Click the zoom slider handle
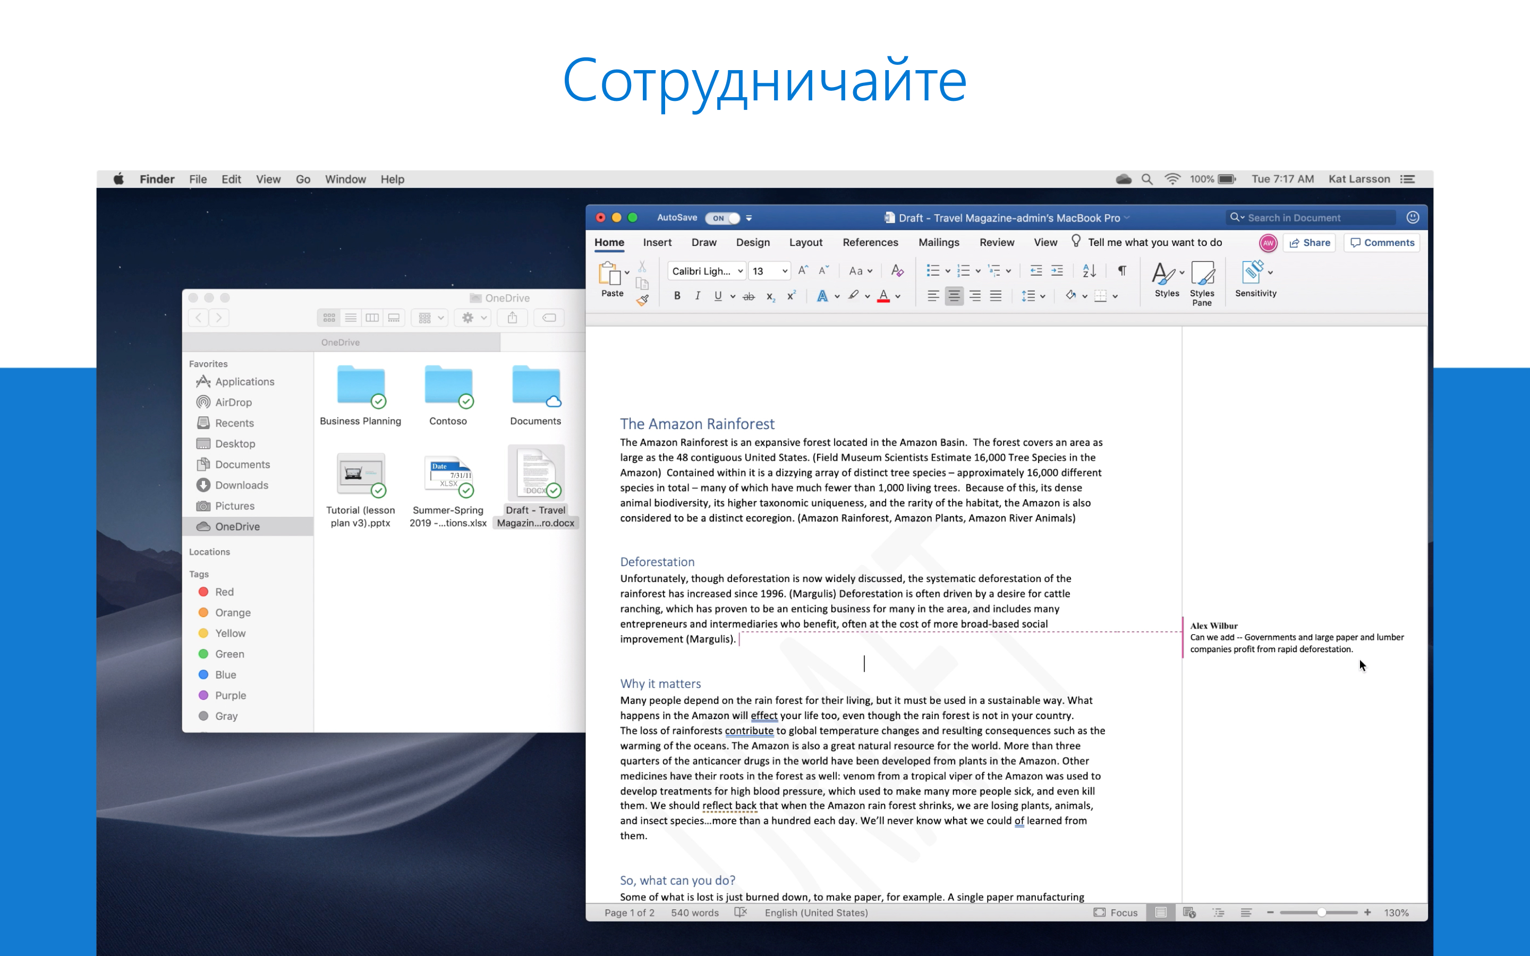The image size is (1530, 956). (1321, 912)
